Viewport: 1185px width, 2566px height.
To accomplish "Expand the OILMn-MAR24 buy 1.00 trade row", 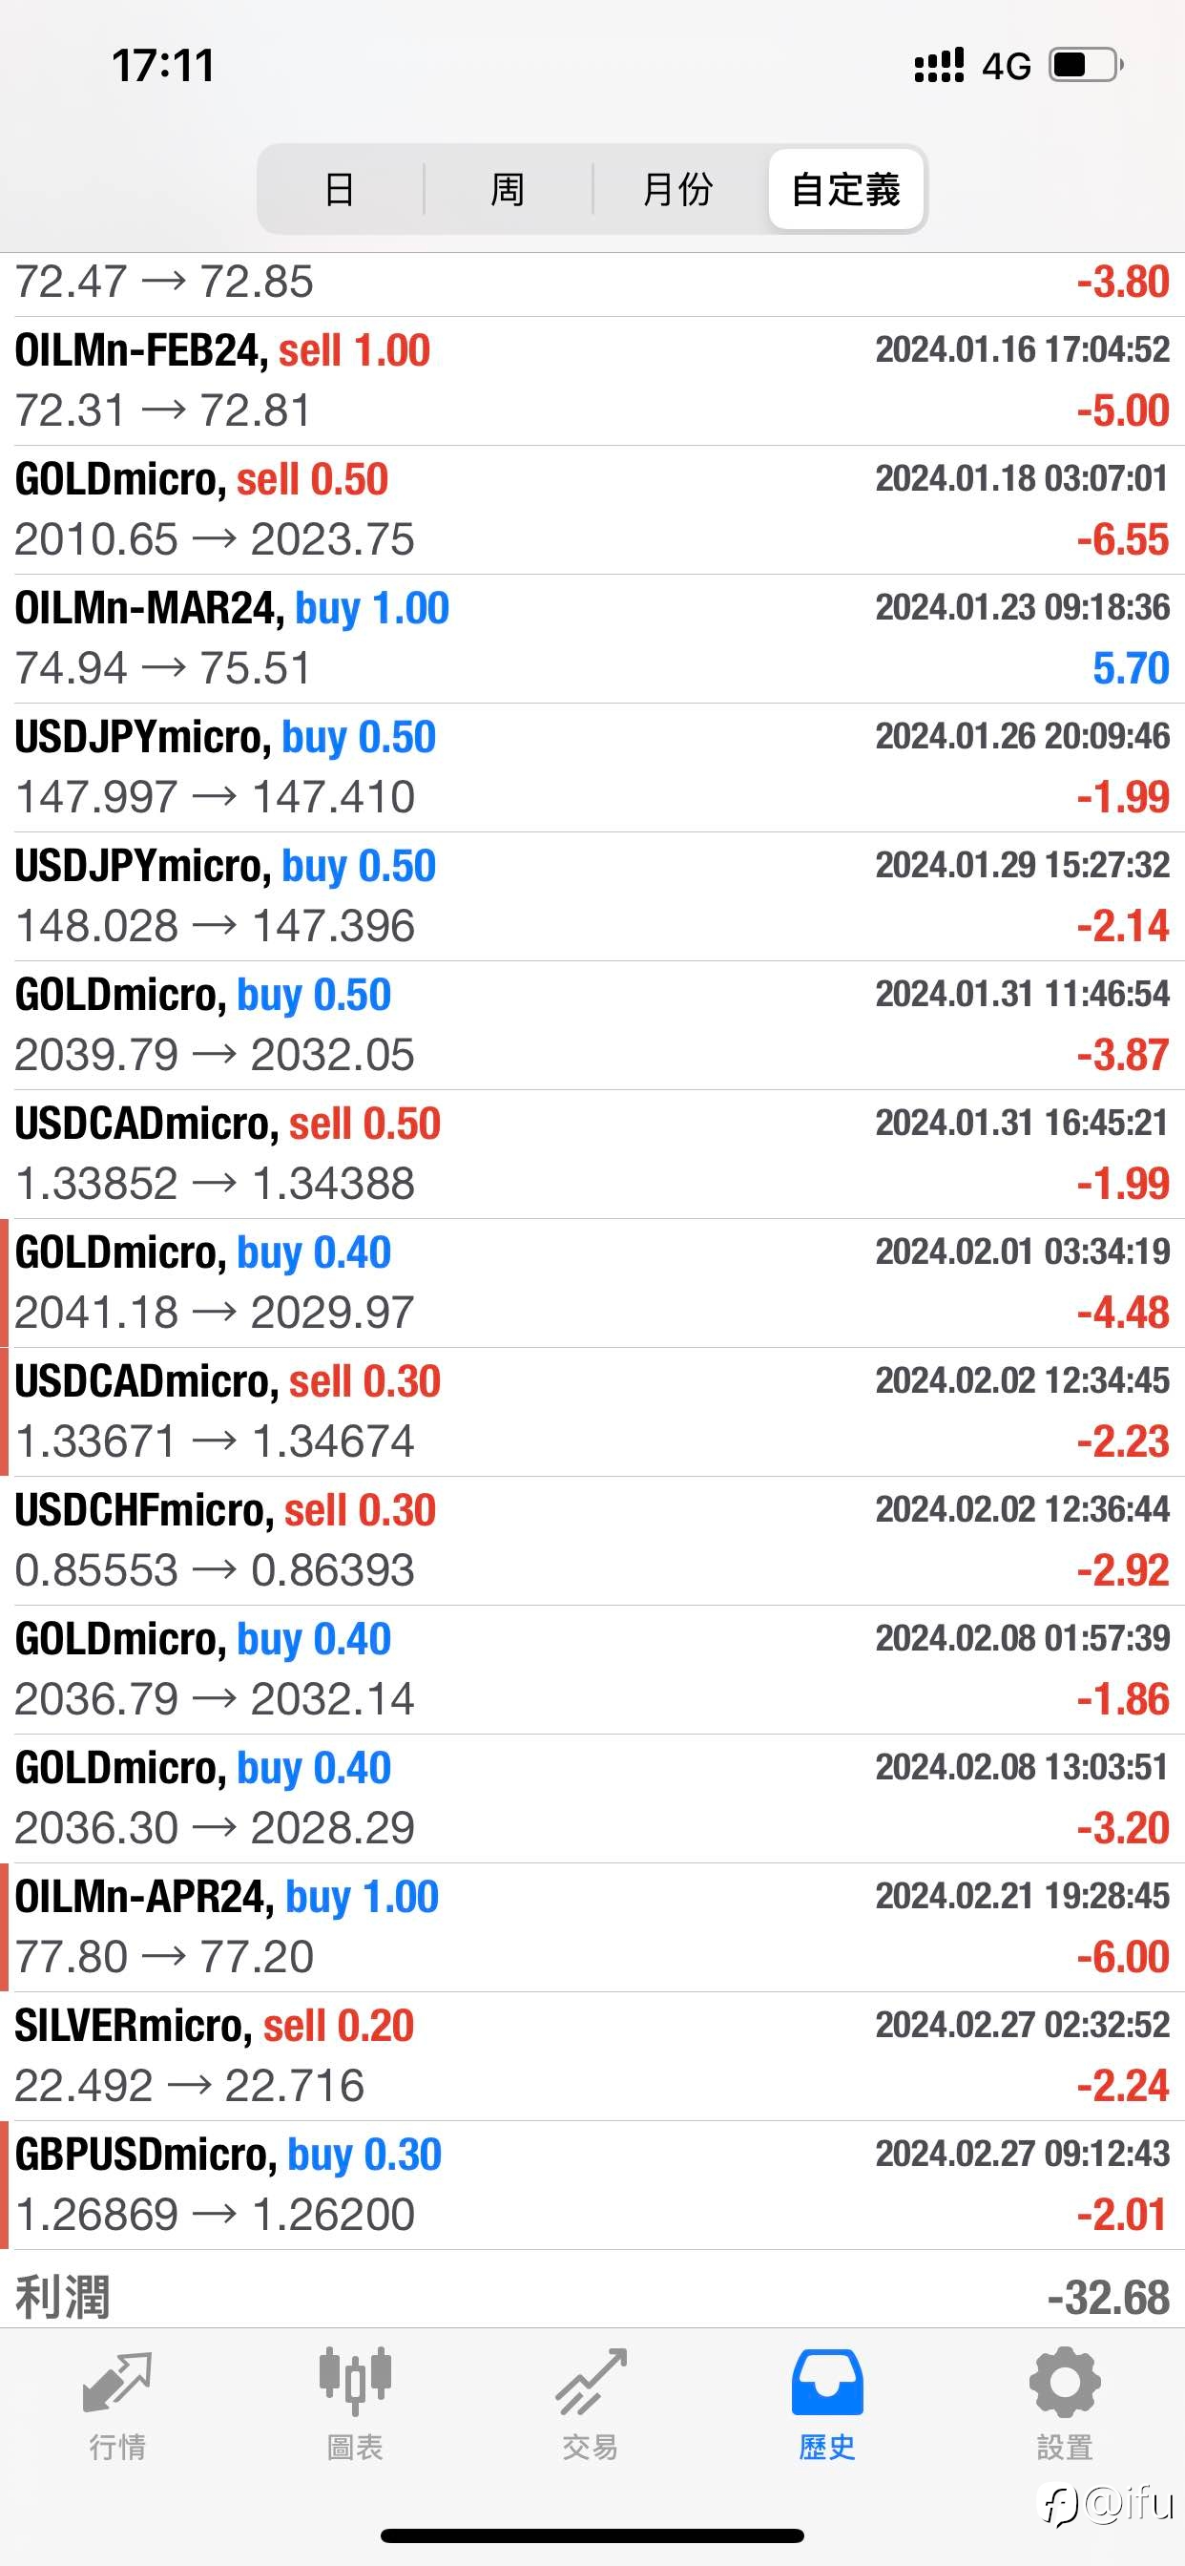I will click(592, 639).
